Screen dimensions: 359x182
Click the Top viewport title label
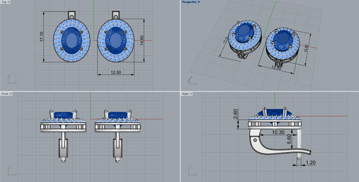(4, 2)
